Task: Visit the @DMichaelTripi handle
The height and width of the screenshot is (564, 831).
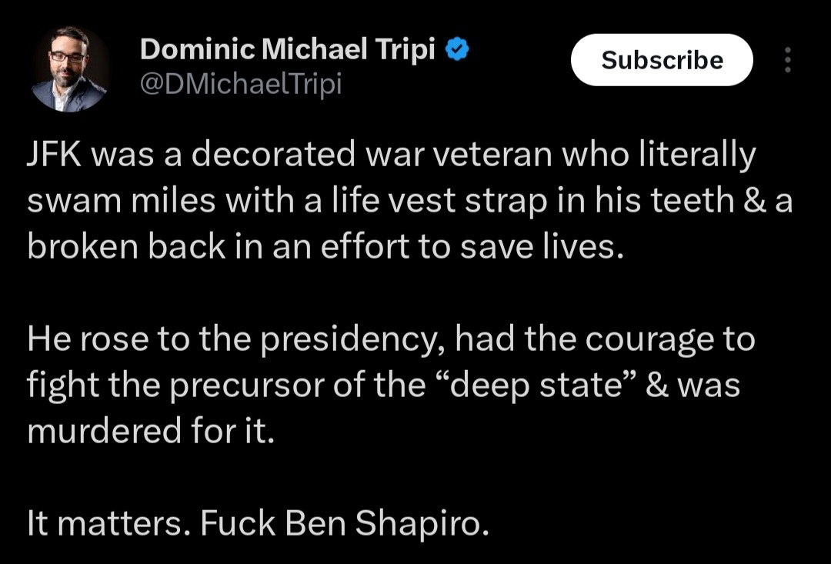Action: (x=240, y=83)
